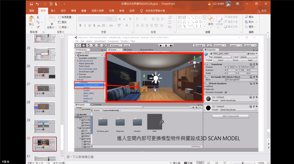Switch to the 插入 (Insert) ribbon tab
294x164 pixels.
[x=53, y=10]
